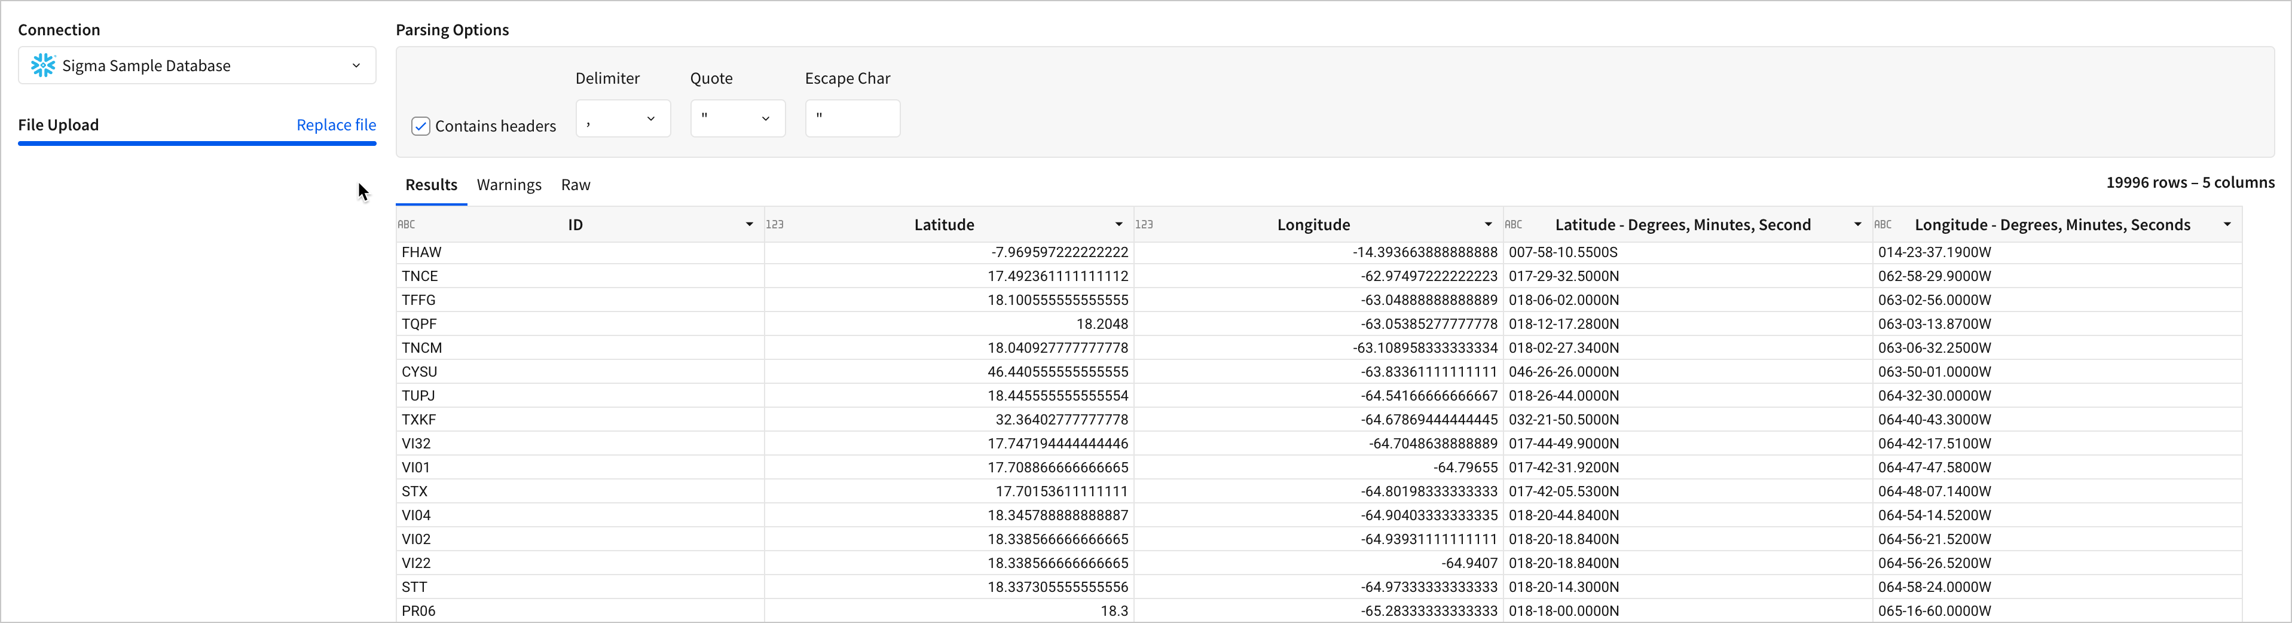Click ABC type icon on Longitude Degrees column
The image size is (2292, 623).
1883,225
